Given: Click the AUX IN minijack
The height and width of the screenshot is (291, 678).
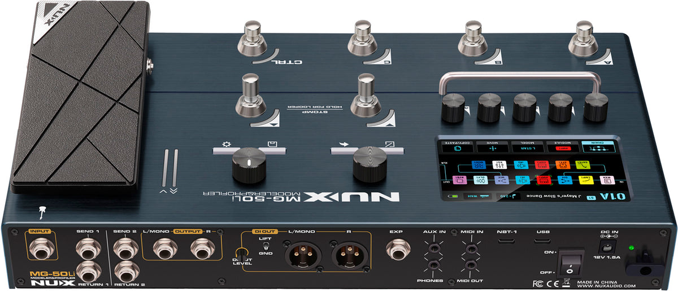Looking at the screenshot, I should pos(434,247).
